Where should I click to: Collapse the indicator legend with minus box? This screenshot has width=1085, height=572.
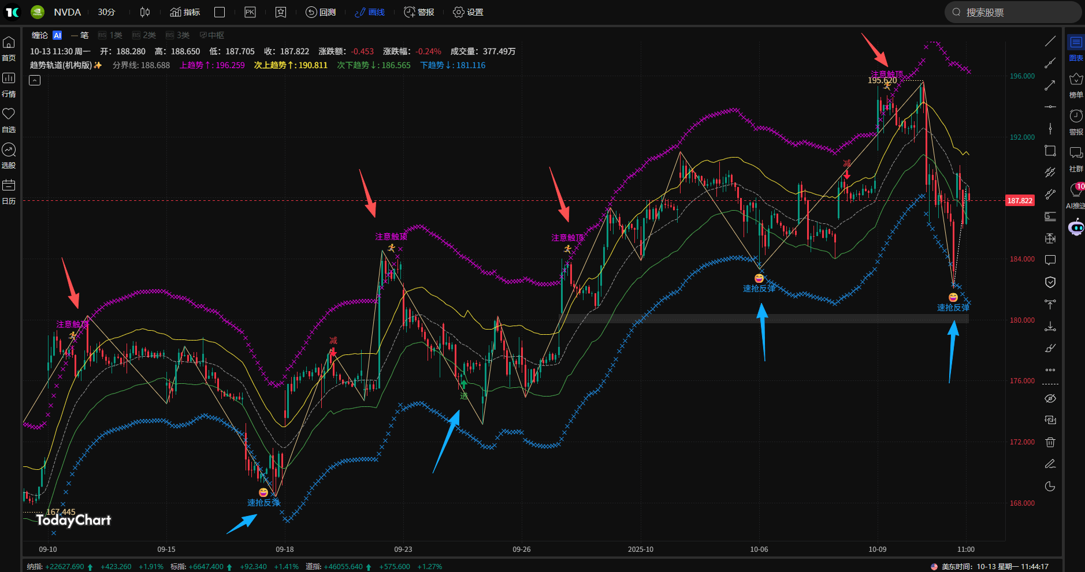[35, 80]
